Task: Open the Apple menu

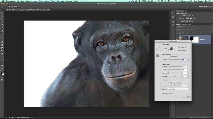Action: tap(3, 1)
